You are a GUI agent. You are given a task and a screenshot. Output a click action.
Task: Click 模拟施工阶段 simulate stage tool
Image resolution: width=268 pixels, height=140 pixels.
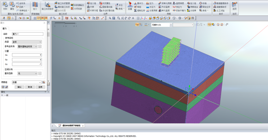pyautogui.click(x=62, y=7)
